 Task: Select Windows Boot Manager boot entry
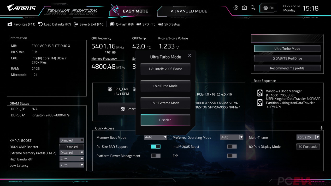point(284,93)
